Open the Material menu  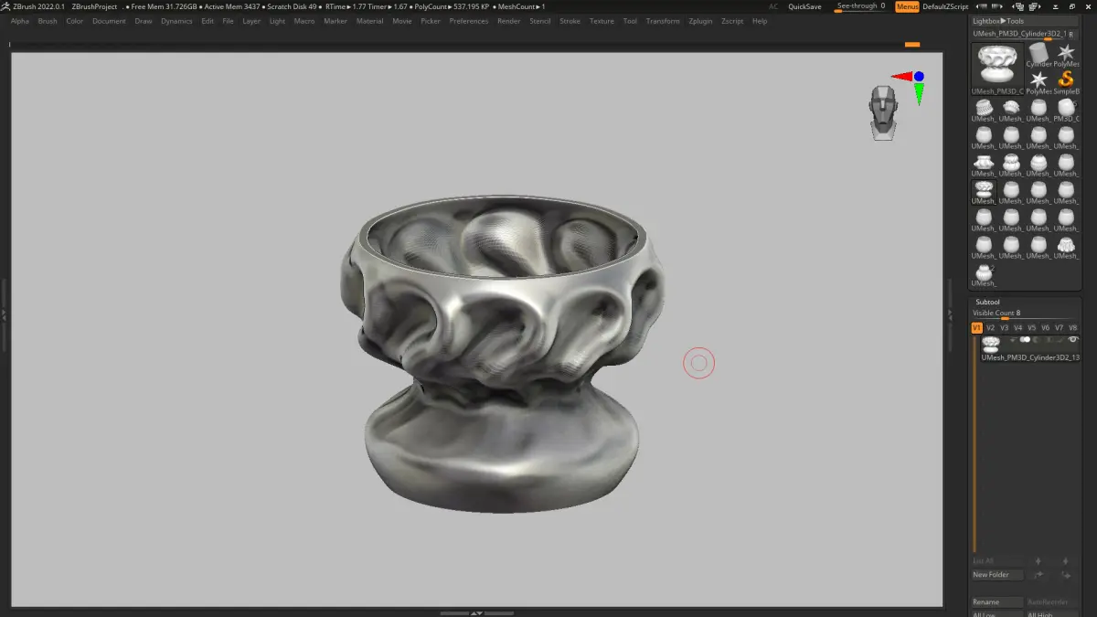(369, 21)
